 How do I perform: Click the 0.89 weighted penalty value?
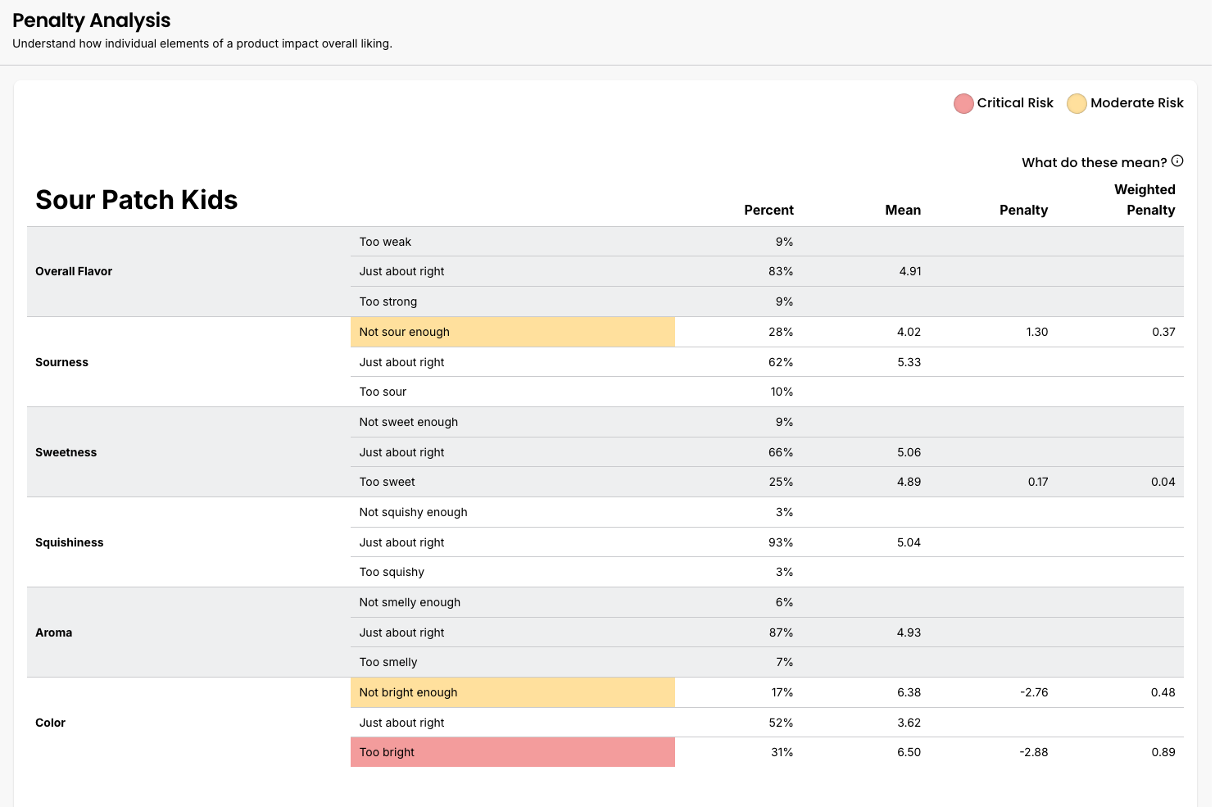1163,752
